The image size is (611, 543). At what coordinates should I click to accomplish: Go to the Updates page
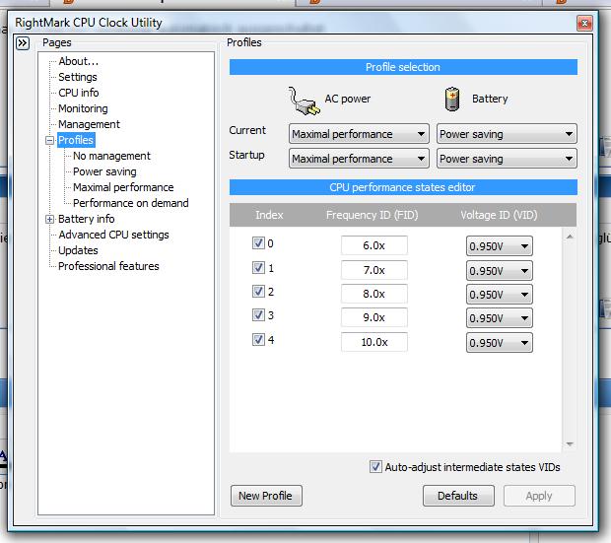coord(78,250)
